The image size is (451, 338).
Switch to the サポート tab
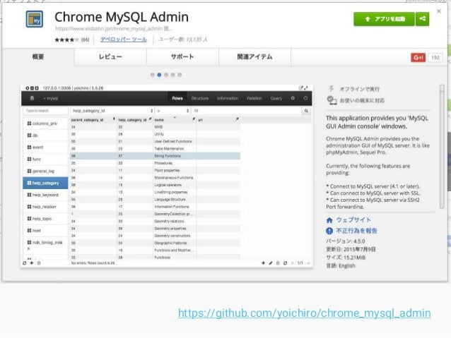coord(182,57)
